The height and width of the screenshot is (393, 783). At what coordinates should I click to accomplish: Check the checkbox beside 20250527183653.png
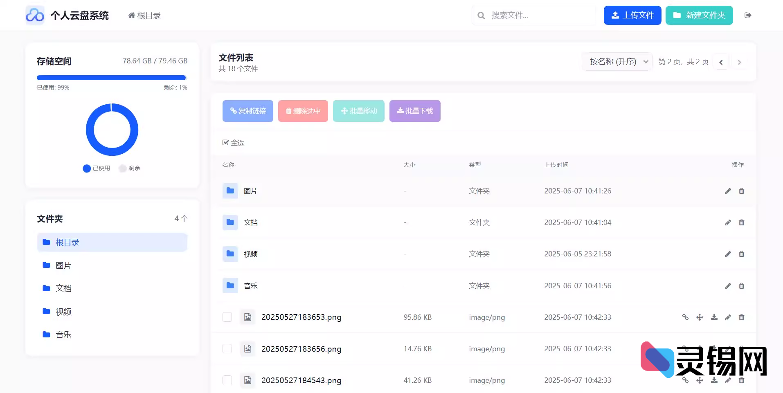point(227,317)
